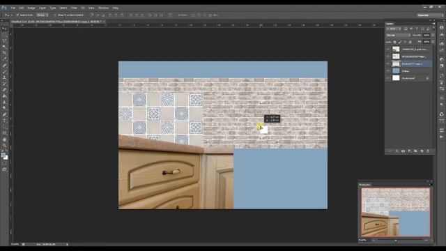This screenshot has width=446, height=251.
Task: Toggle lock all for layer
Action: [x=410, y=42]
